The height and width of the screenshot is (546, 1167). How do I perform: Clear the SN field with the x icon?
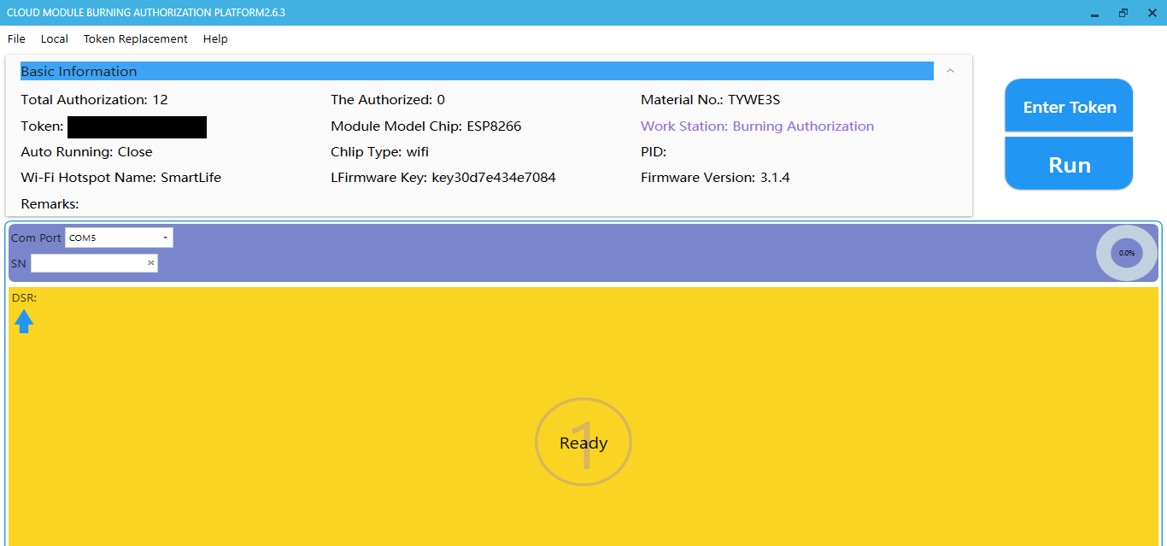(151, 263)
